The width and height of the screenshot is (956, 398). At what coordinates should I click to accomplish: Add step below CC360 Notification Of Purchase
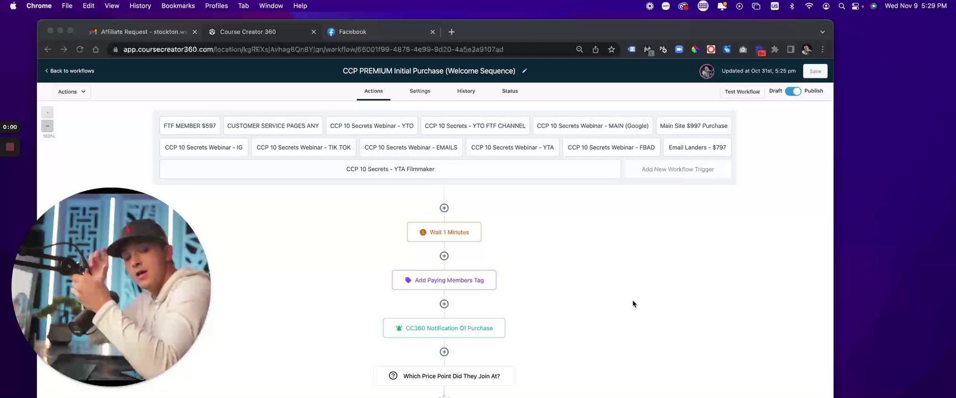444,352
